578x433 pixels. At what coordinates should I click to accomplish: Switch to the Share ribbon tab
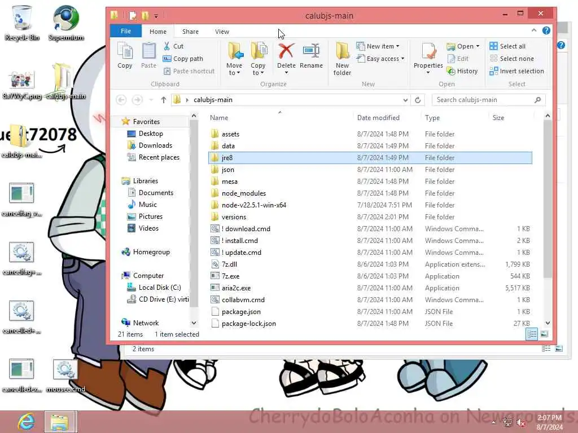[x=190, y=32]
